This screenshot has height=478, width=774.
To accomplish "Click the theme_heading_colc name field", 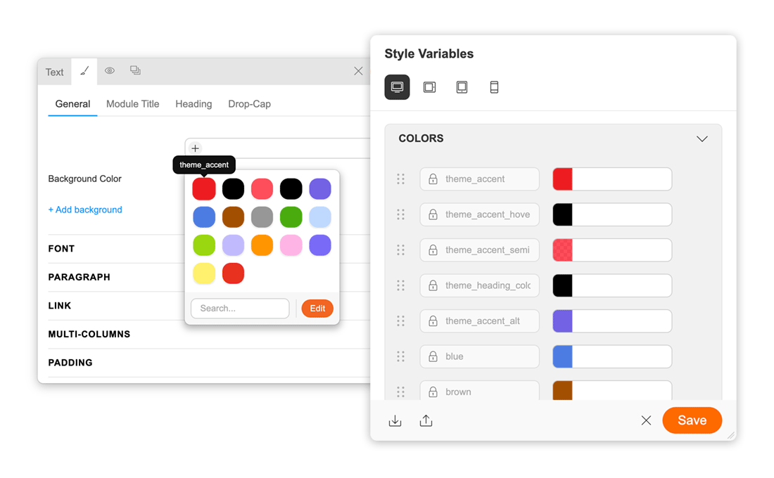I will (x=480, y=285).
